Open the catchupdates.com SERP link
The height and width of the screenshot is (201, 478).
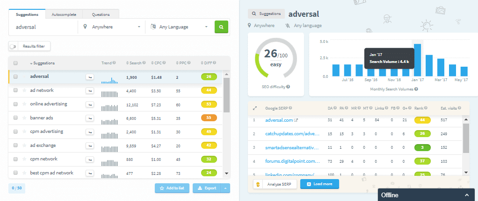(x=292, y=134)
